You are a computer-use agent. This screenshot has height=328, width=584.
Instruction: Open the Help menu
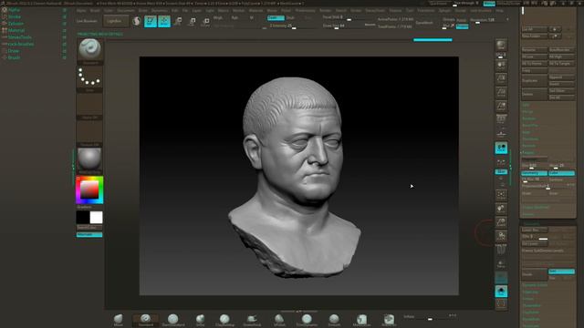499,10
